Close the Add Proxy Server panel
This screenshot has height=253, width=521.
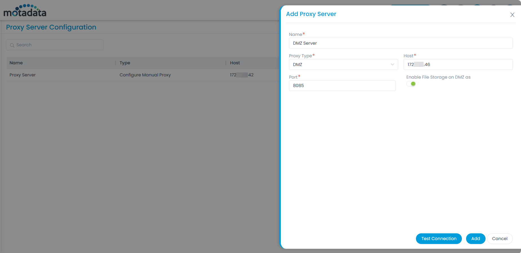(x=512, y=15)
